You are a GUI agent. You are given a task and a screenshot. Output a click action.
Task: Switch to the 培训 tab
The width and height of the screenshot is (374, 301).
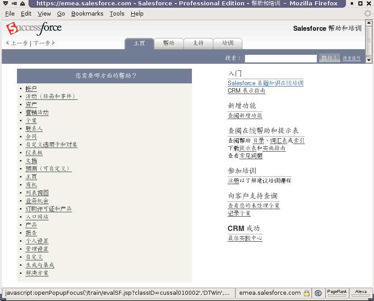[228, 43]
